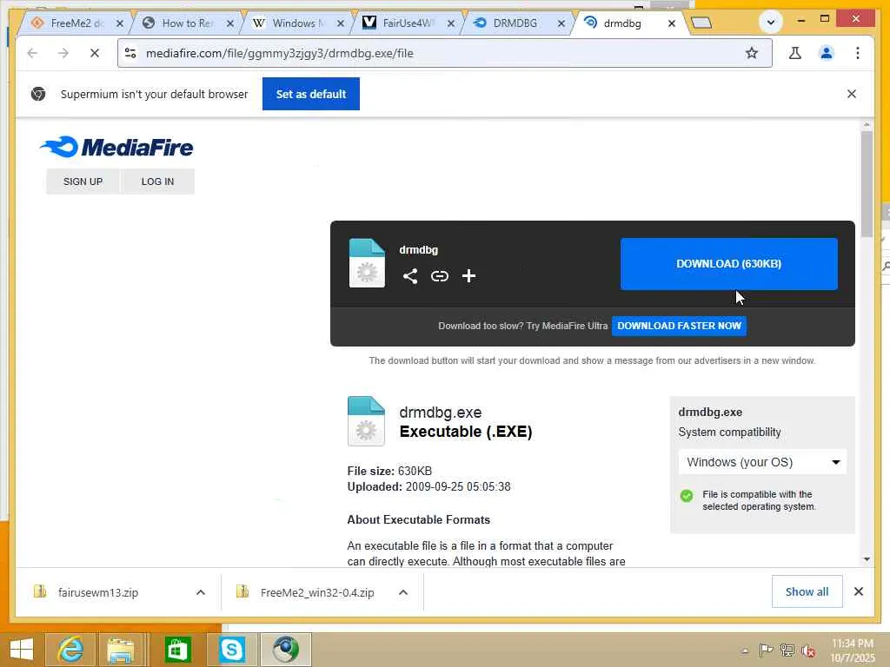
Task: Click the SIGN UP button
Action: coord(83,182)
